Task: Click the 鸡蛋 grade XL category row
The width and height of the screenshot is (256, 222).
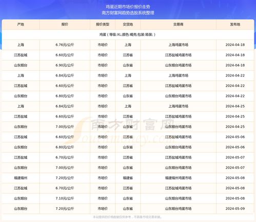Action: coord(128,35)
